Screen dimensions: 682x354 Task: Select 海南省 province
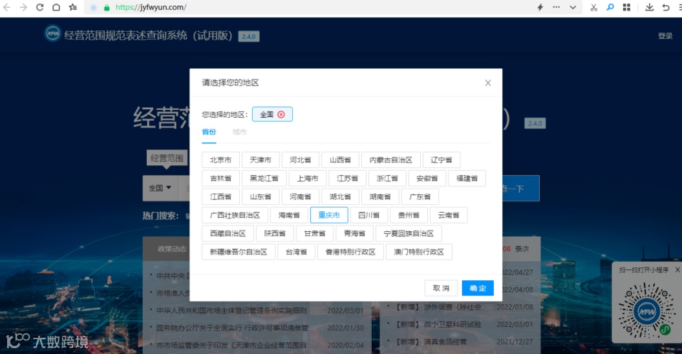pyautogui.click(x=289, y=215)
